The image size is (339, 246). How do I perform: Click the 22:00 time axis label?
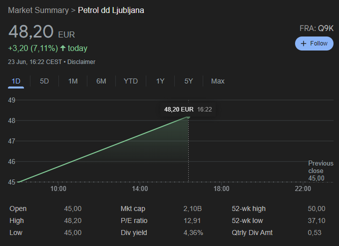click(303, 188)
